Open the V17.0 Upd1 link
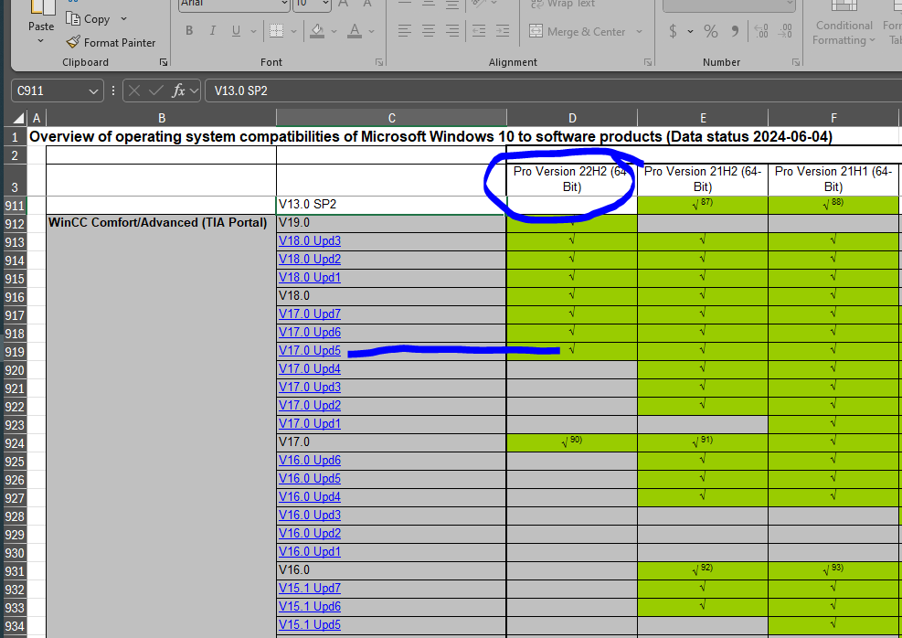Screen dimensions: 902x638 pyautogui.click(x=310, y=424)
